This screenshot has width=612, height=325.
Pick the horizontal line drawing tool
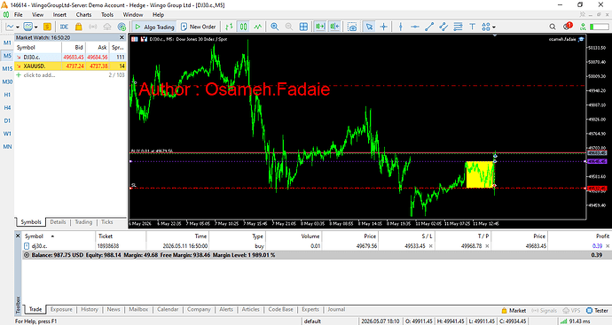(x=415, y=27)
